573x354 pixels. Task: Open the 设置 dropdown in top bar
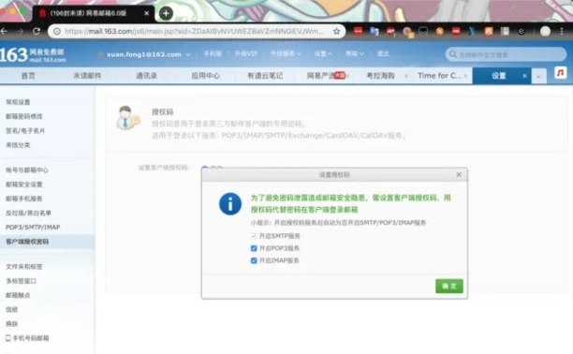[323, 53]
